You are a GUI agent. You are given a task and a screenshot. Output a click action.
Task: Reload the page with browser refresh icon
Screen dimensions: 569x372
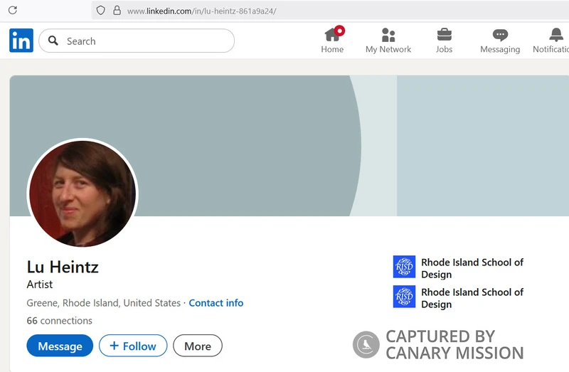click(x=13, y=10)
